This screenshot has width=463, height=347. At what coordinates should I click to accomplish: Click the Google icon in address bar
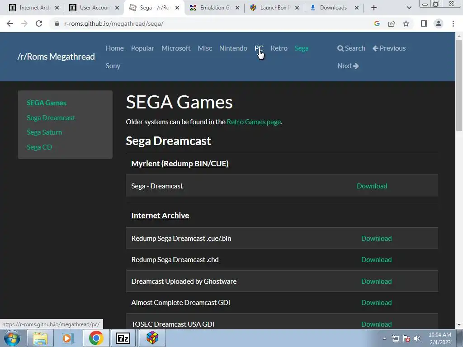tap(377, 23)
